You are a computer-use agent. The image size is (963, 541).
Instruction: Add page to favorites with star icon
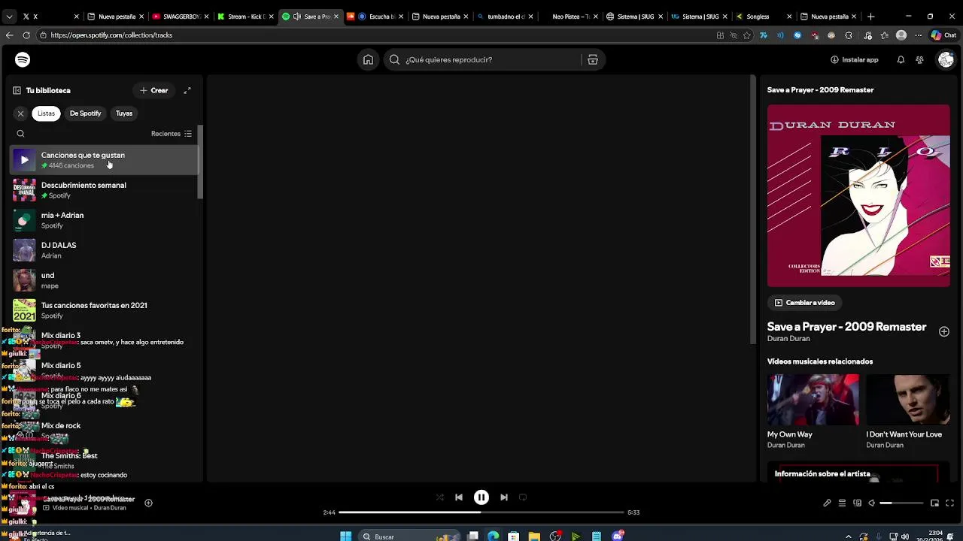[x=746, y=35]
